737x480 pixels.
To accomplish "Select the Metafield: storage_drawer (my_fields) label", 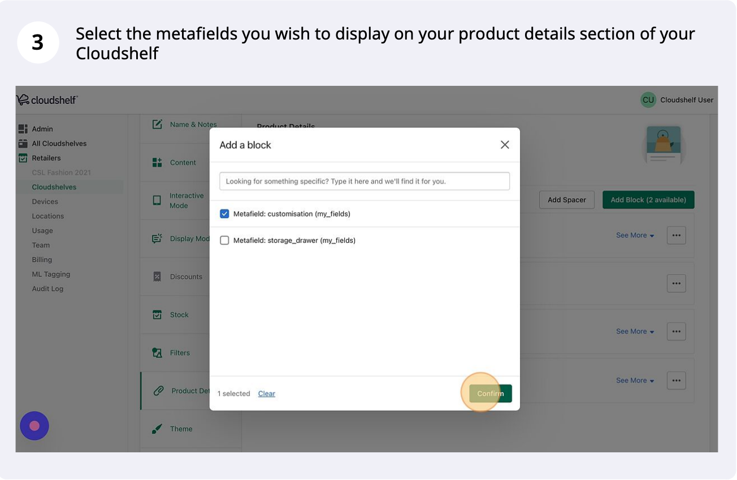I will click(x=294, y=241).
